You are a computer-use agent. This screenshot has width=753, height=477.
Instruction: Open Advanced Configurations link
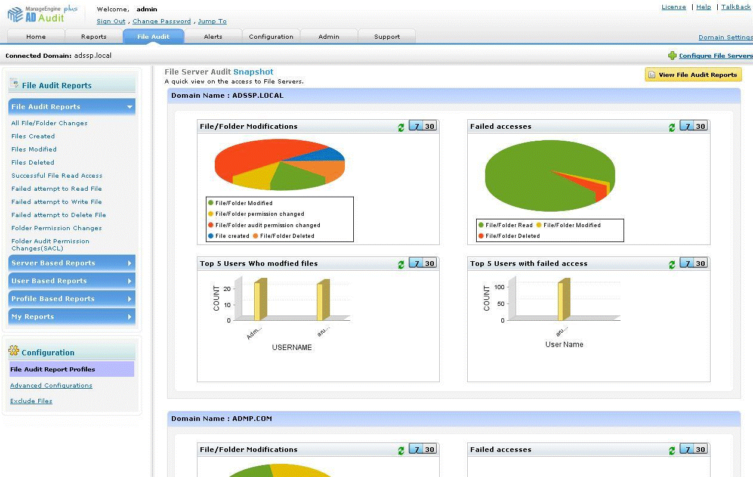point(51,386)
